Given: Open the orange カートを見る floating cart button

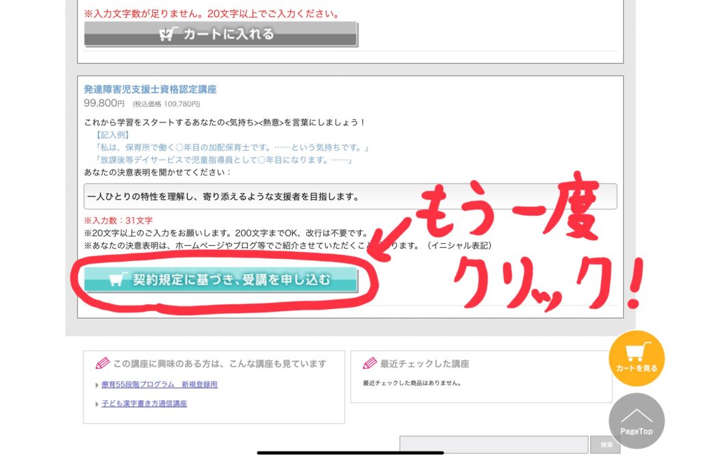Looking at the screenshot, I should coord(636,358).
